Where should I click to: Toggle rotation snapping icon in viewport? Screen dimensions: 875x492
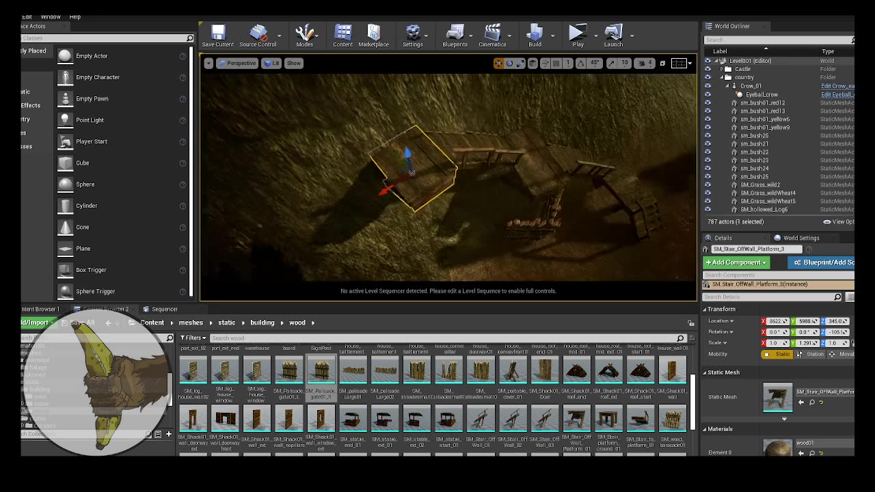point(580,63)
